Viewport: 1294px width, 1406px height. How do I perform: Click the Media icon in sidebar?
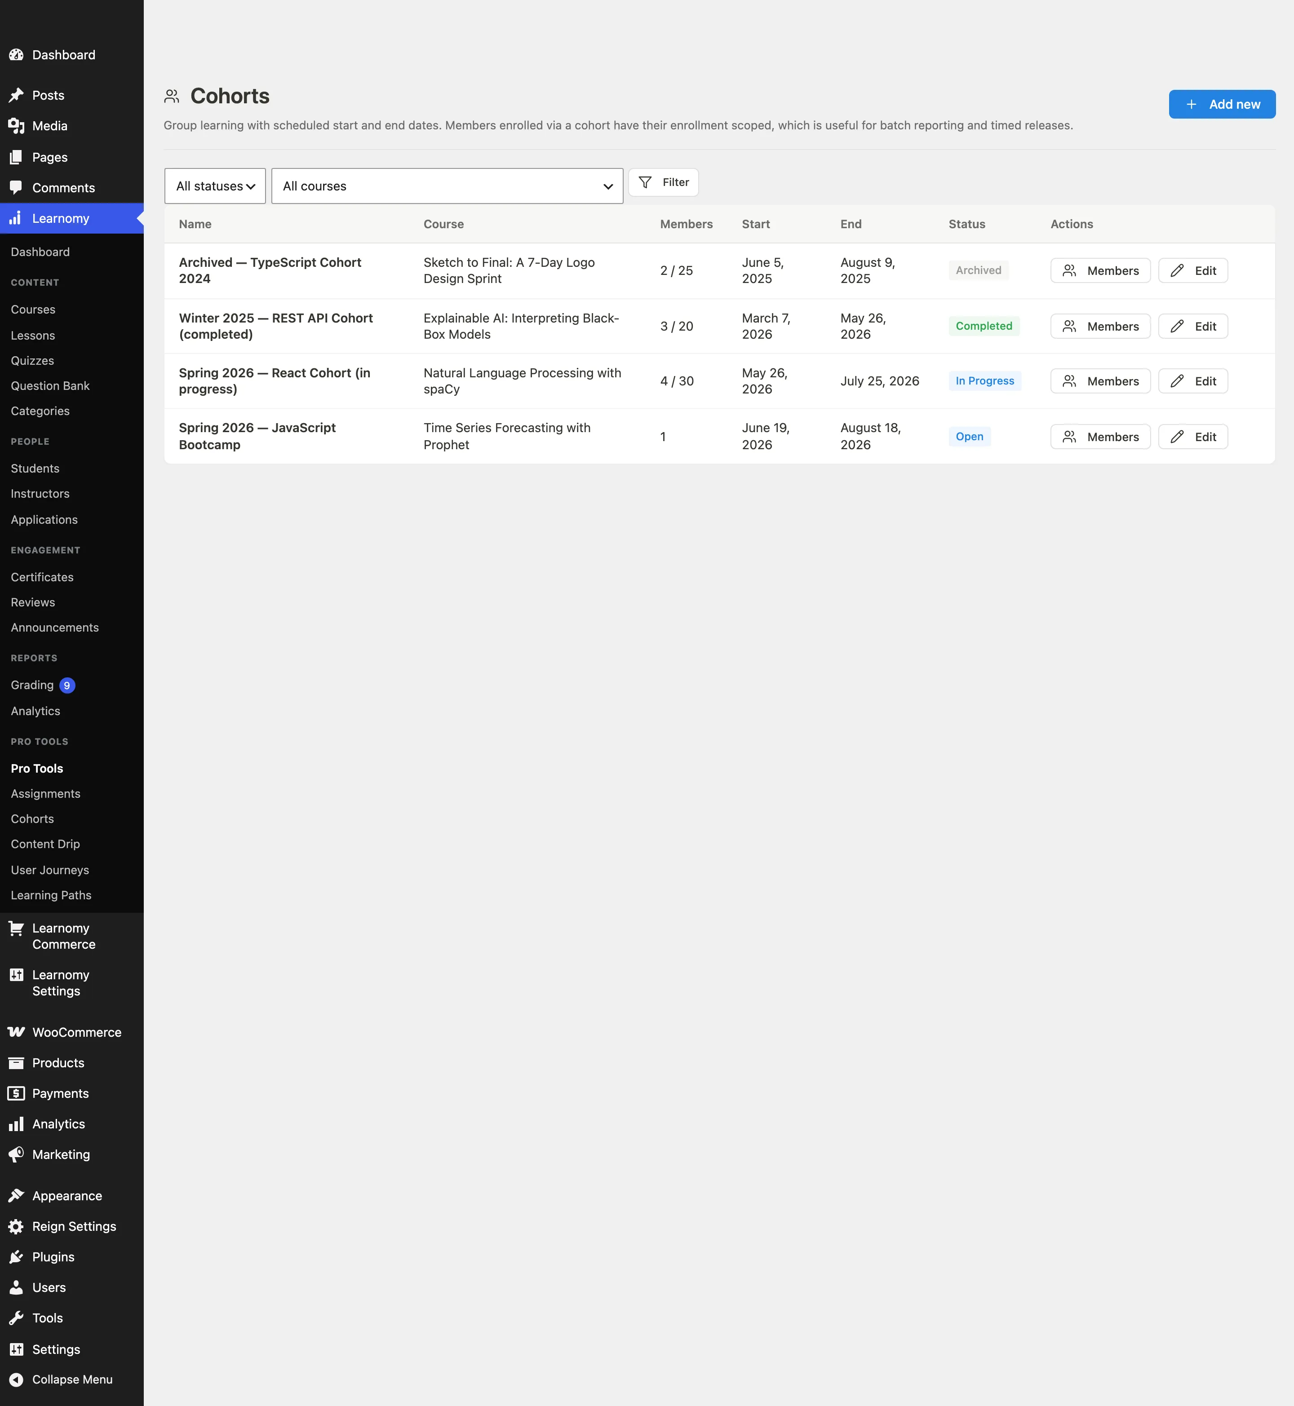click(16, 126)
